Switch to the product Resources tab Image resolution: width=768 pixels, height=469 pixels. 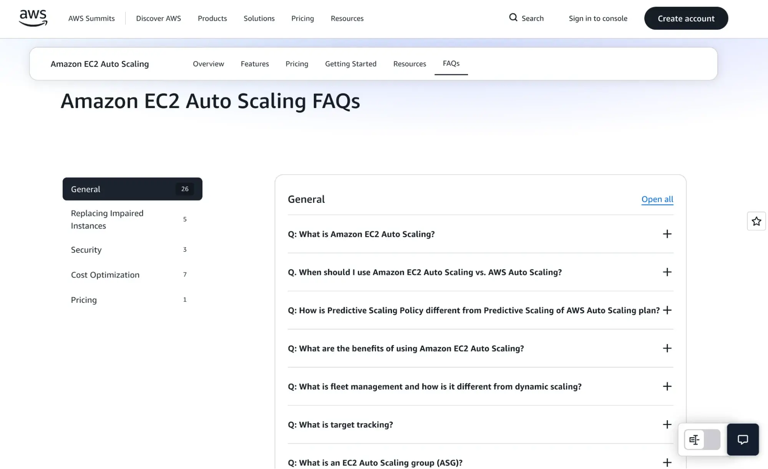(410, 64)
